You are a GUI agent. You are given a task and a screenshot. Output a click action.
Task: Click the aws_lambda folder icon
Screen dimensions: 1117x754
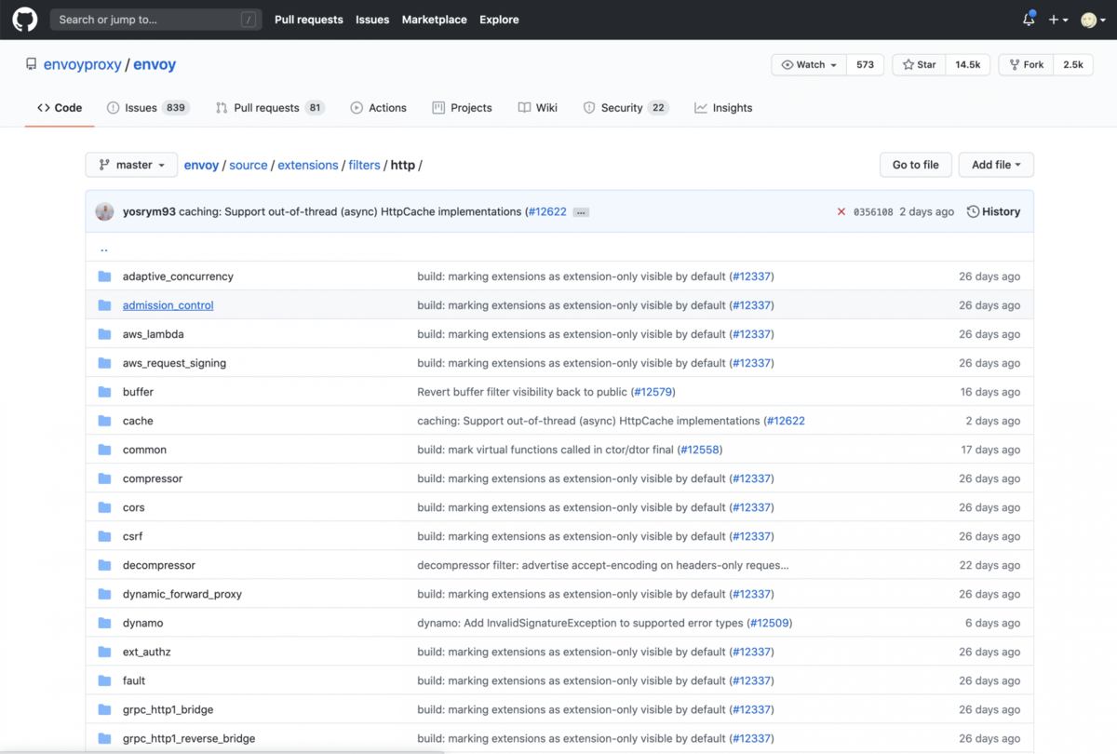click(104, 334)
